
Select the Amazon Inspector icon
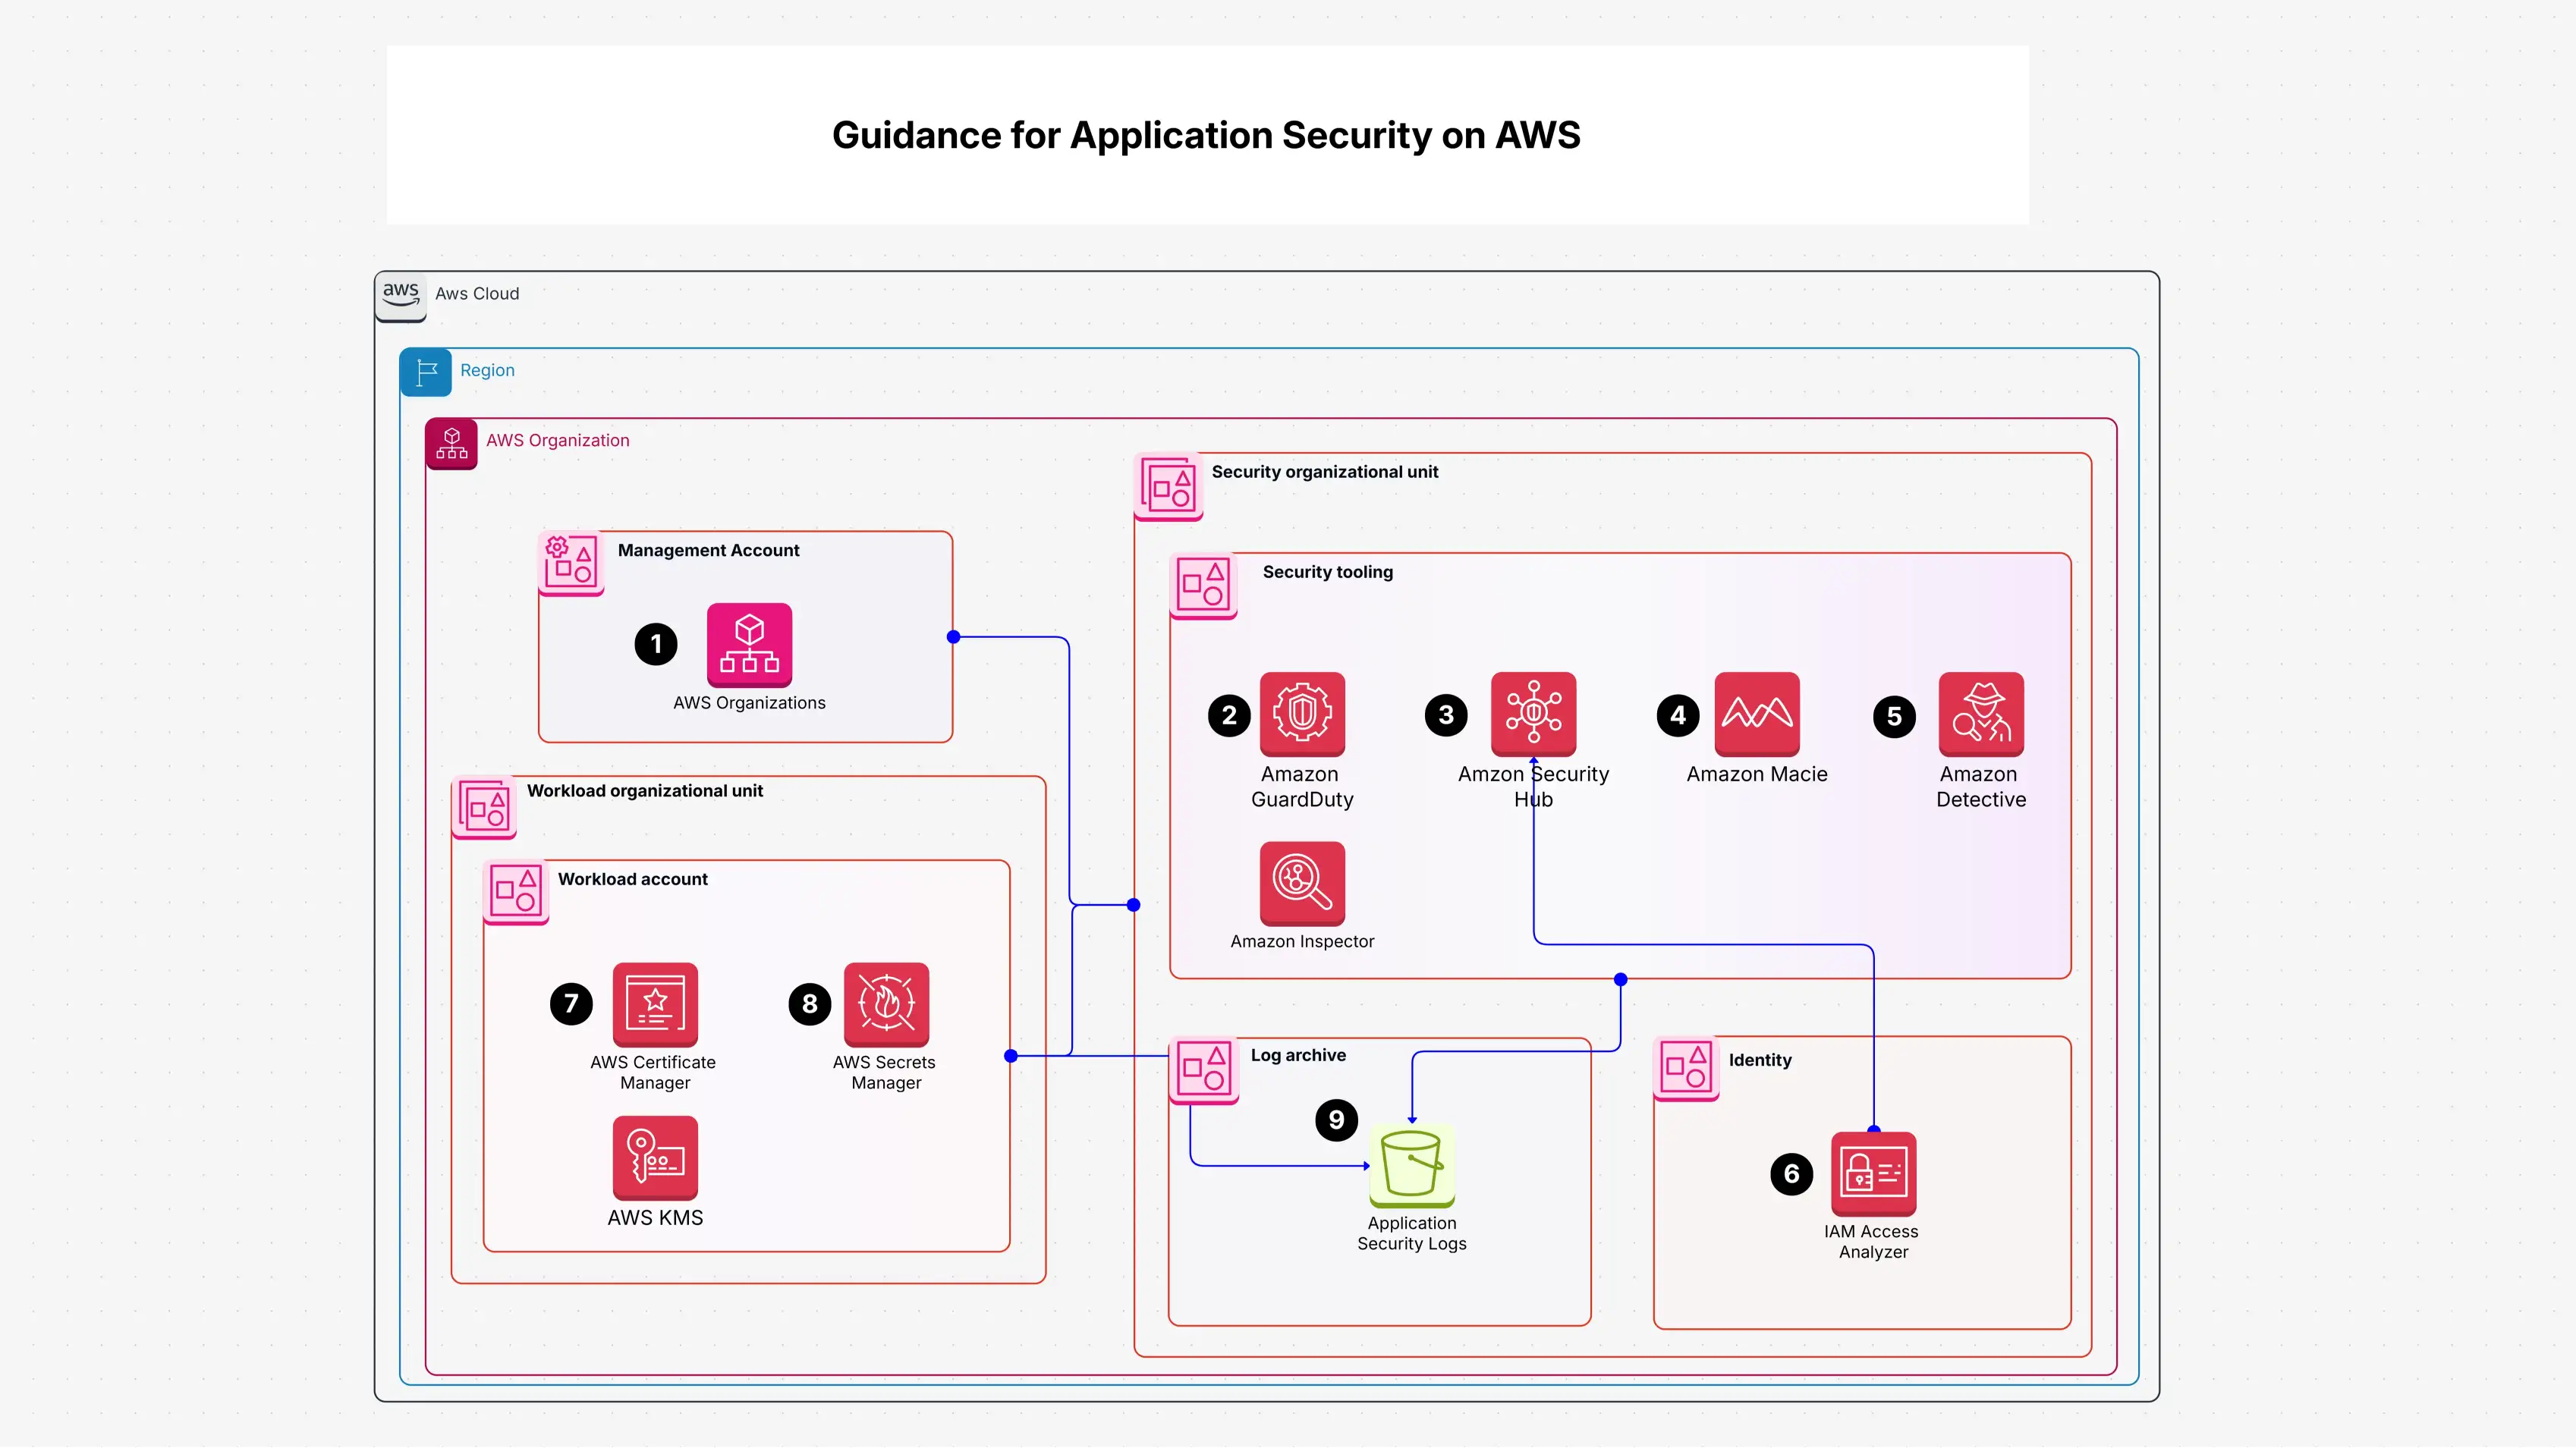[1302, 884]
